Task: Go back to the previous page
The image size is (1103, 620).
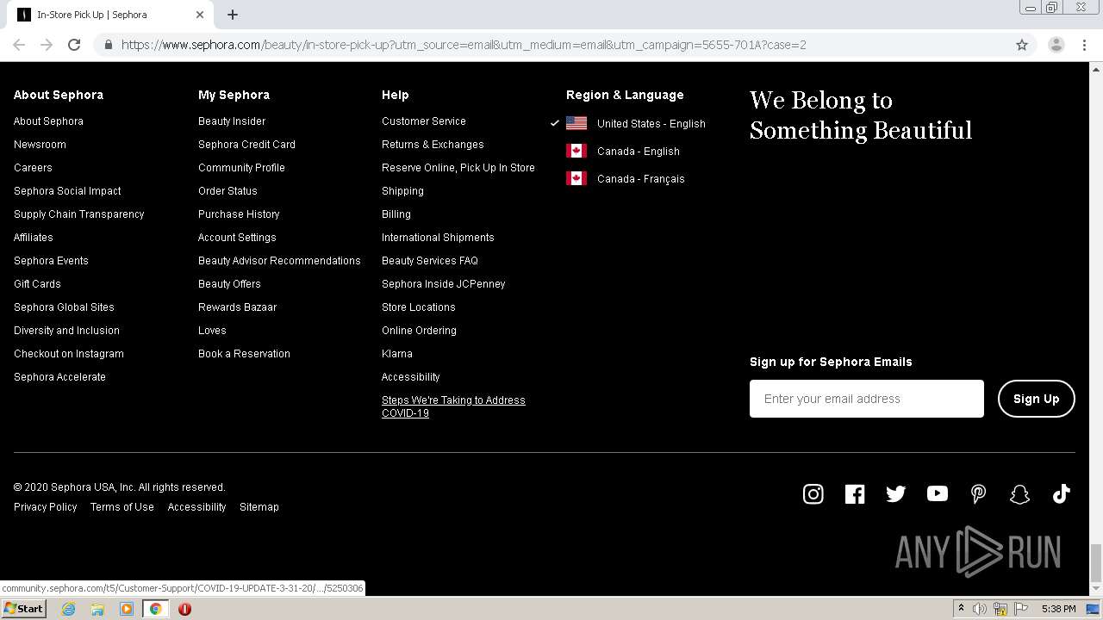Action: coord(19,45)
